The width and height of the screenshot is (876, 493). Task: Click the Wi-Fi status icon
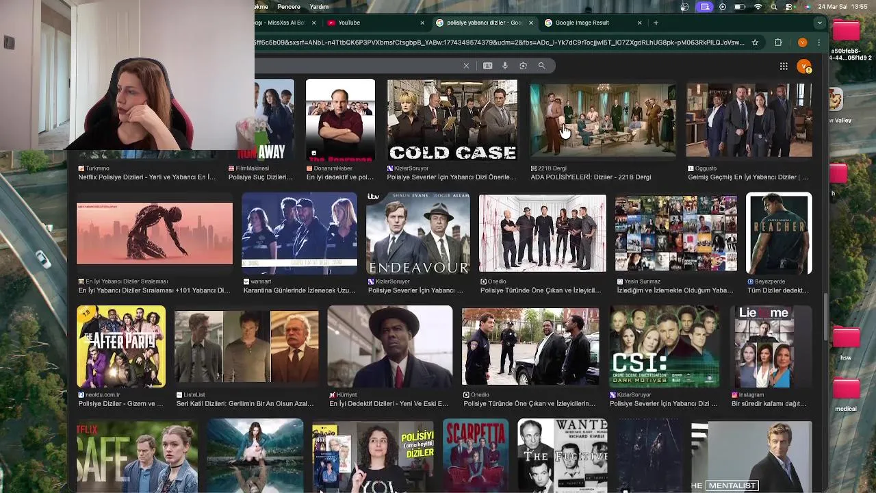pos(758,7)
